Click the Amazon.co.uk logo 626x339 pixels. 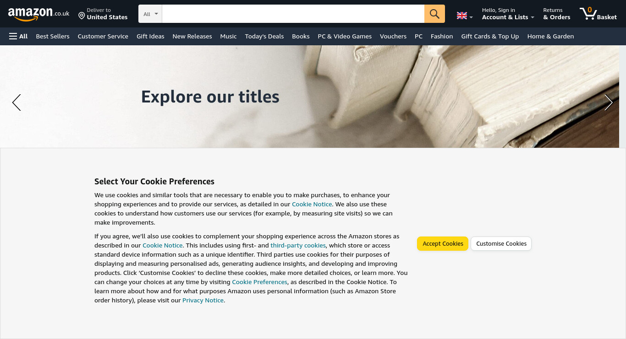point(38,14)
